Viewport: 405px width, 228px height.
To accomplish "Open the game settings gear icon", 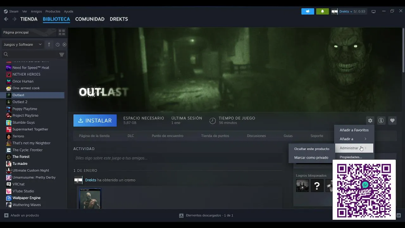I will (x=370, y=120).
